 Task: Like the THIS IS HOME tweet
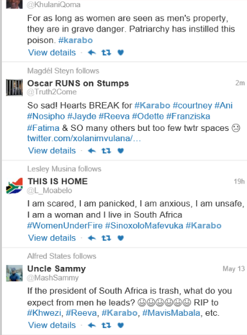tap(121, 238)
